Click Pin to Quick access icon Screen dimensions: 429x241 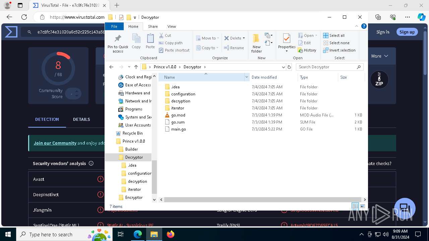point(118,43)
